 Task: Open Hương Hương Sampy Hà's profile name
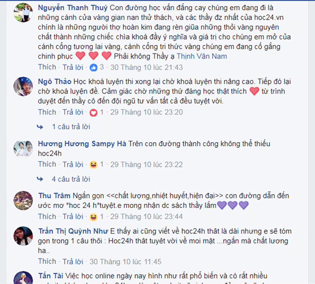click(82, 144)
